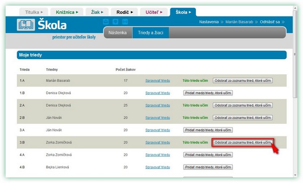Viewport: 303px width, 183px height.
Task: Click the Počet žiakov column header
Action: [x=126, y=70]
